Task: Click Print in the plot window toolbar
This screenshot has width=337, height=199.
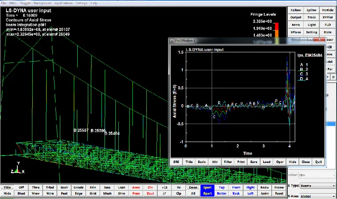Action: 241,162
